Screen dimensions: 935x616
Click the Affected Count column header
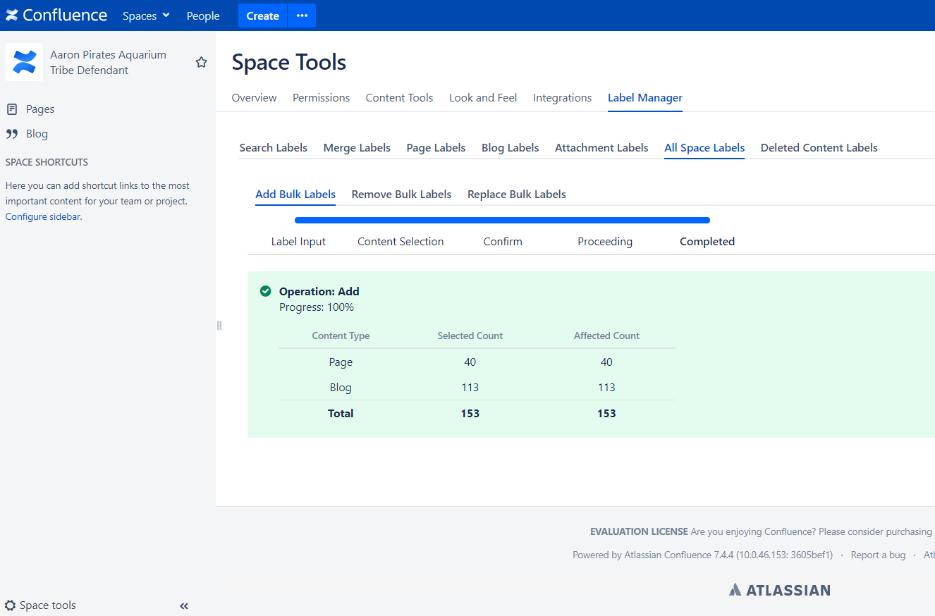pos(606,336)
